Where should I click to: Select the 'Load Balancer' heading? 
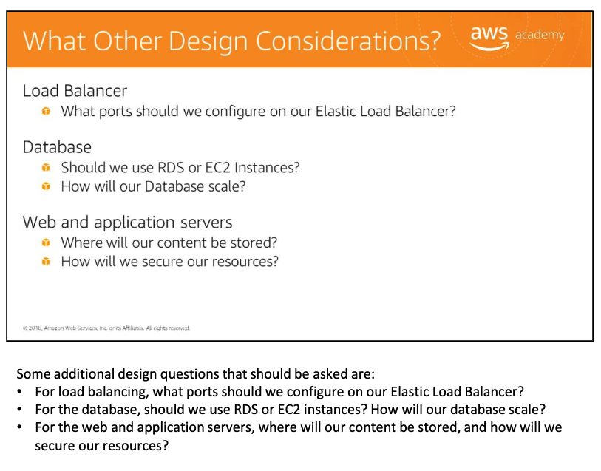click(75, 91)
